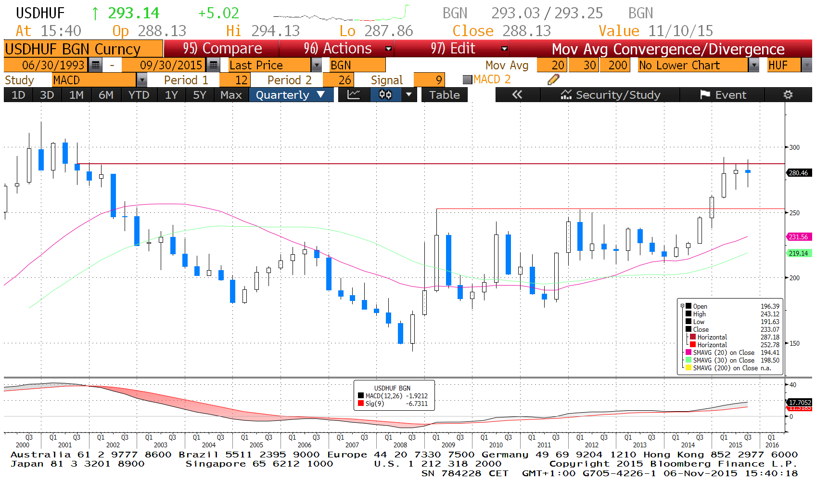Select the Max time range
Image resolution: width=816 pixels, height=482 pixels.
231,95
